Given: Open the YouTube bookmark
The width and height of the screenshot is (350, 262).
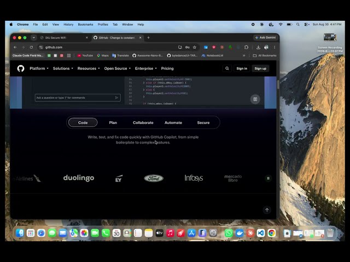Looking at the screenshot, I should [x=85, y=56].
